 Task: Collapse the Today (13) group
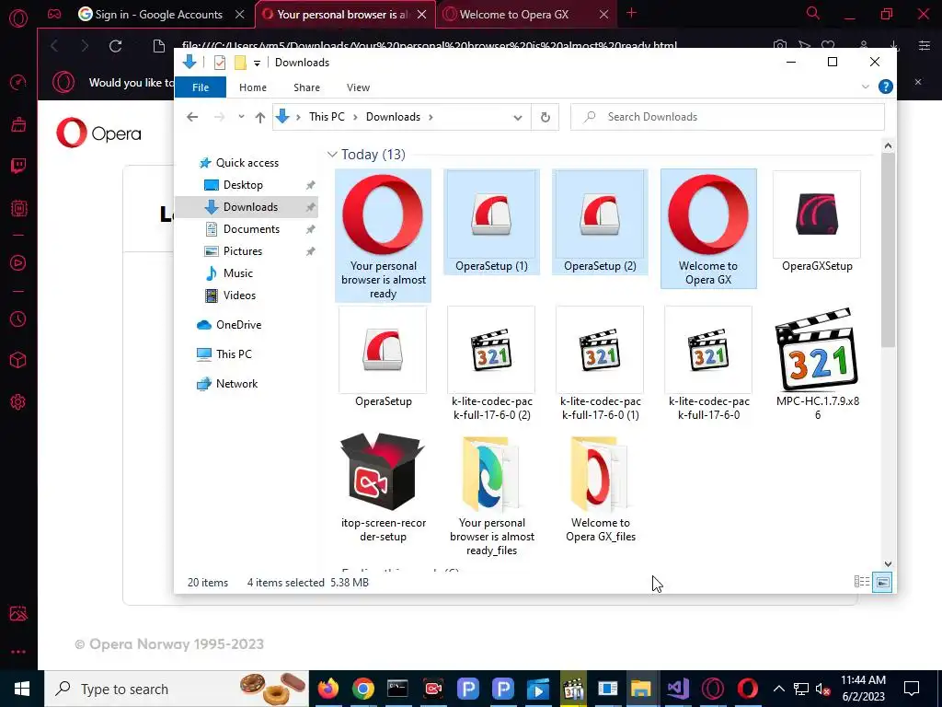pos(331,155)
